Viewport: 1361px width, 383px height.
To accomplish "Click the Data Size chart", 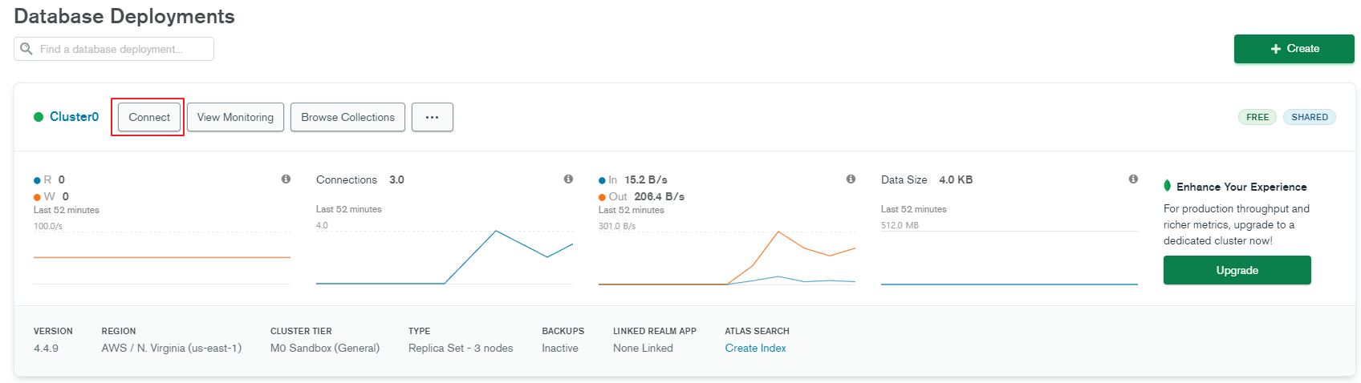I will (1010, 257).
